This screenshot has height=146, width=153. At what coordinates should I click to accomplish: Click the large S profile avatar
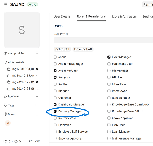[x=22, y=30]
